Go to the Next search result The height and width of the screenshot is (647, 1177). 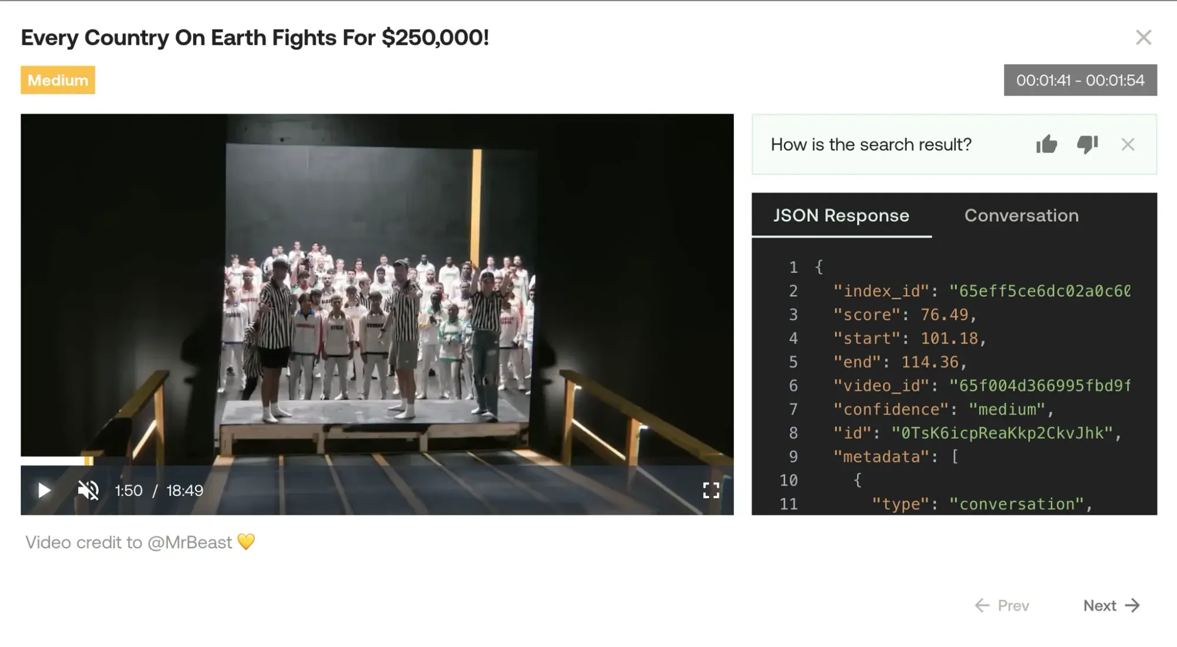pos(1099,605)
